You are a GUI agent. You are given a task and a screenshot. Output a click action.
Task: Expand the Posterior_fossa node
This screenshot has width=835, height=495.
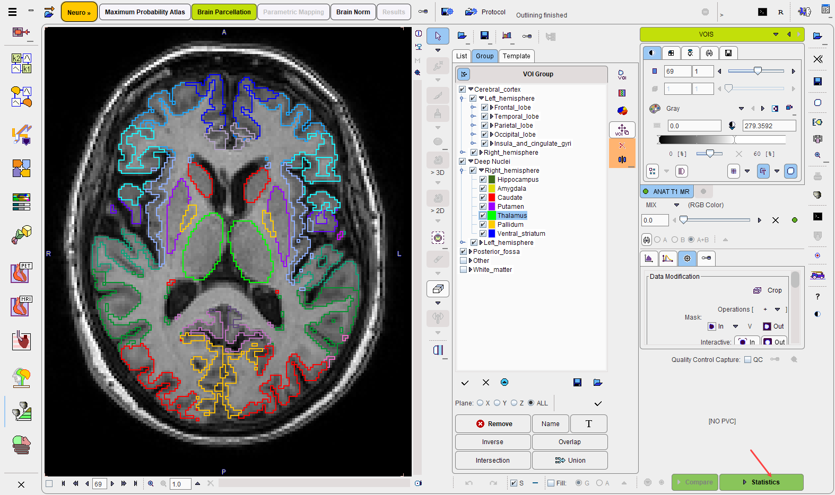coord(471,252)
